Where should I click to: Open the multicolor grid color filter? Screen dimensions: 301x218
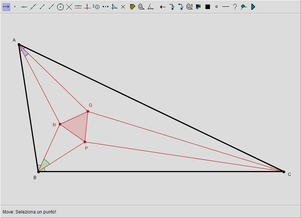point(198,7)
